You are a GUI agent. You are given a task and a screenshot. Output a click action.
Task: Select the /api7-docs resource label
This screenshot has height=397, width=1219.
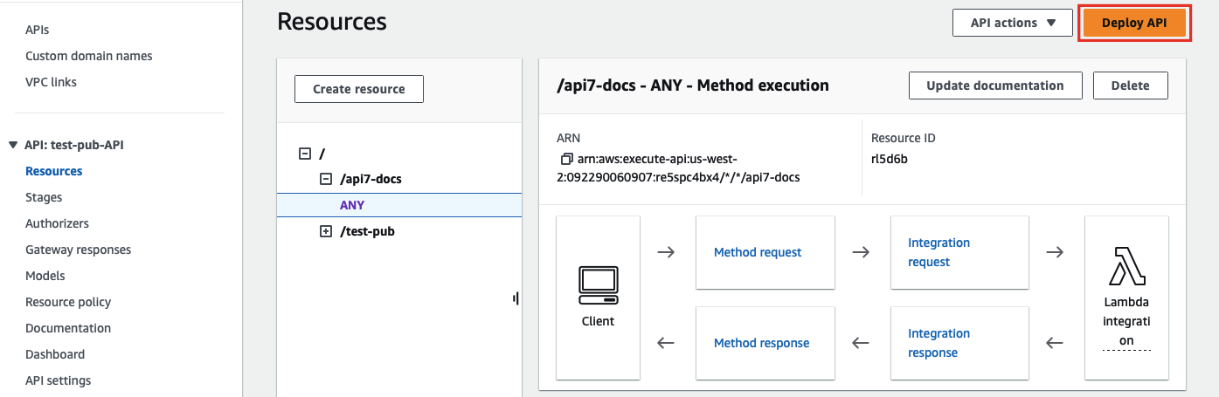pyautogui.click(x=371, y=179)
